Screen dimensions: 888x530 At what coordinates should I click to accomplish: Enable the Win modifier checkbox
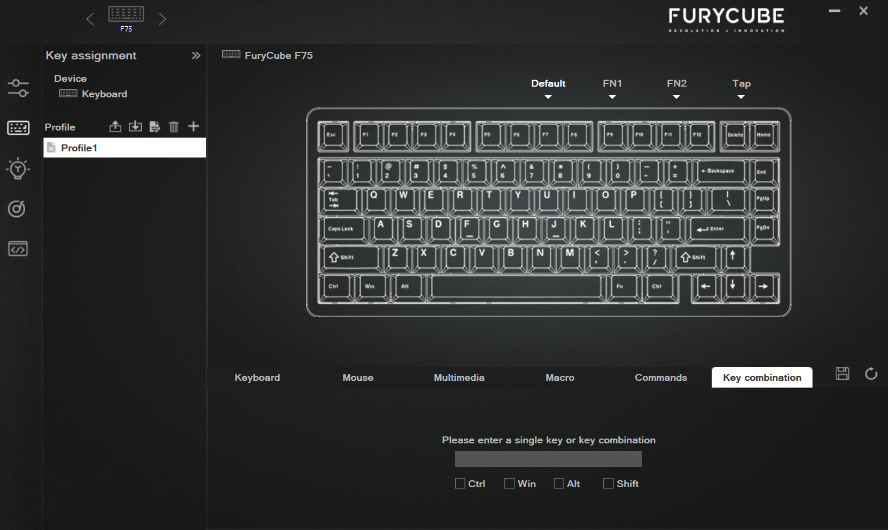click(x=510, y=483)
